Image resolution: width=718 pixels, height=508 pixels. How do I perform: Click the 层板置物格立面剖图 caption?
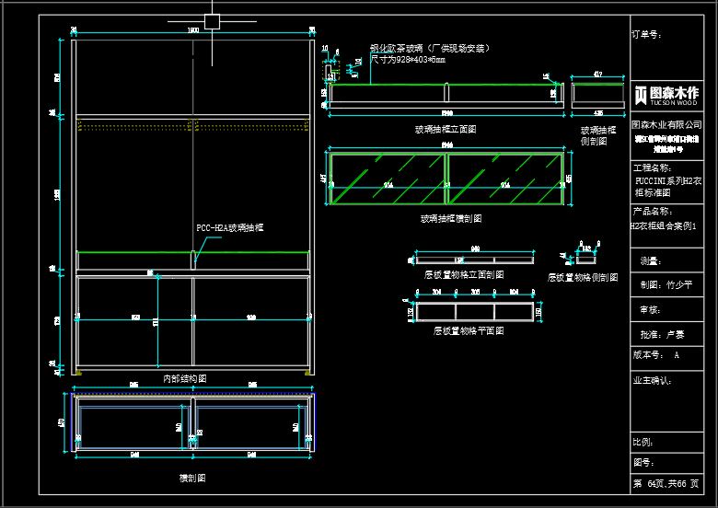[x=463, y=274]
